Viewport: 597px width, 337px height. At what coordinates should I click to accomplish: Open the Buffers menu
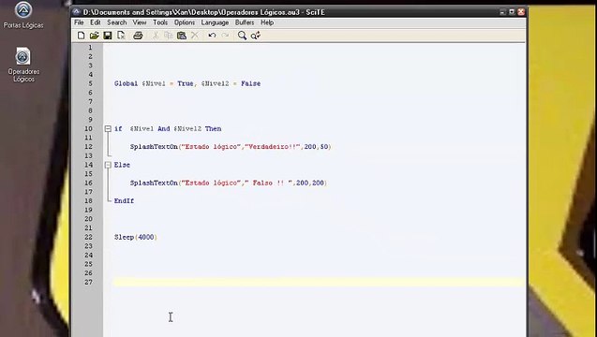click(245, 22)
